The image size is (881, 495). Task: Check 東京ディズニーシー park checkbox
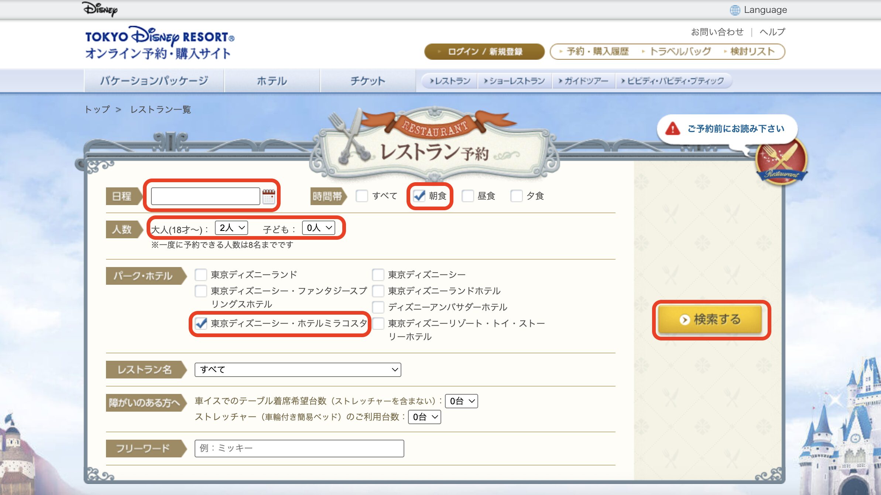(x=378, y=275)
